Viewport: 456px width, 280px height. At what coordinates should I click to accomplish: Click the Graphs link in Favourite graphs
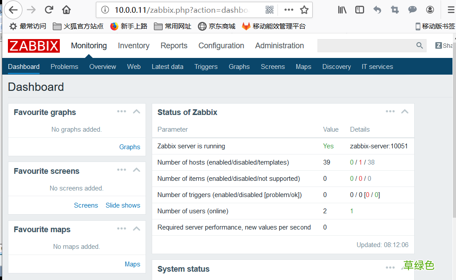tap(130, 147)
